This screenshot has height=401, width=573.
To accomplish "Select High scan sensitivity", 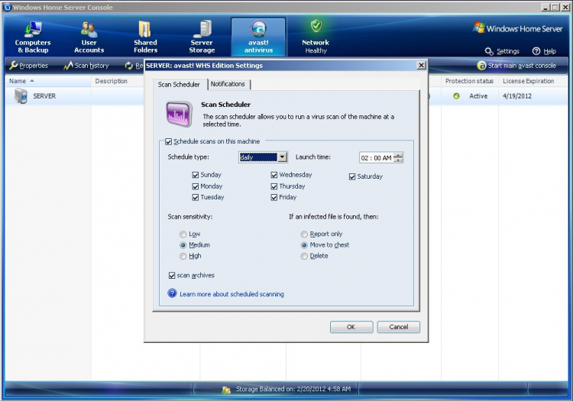I will pyautogui.click(x=183, y=257).
